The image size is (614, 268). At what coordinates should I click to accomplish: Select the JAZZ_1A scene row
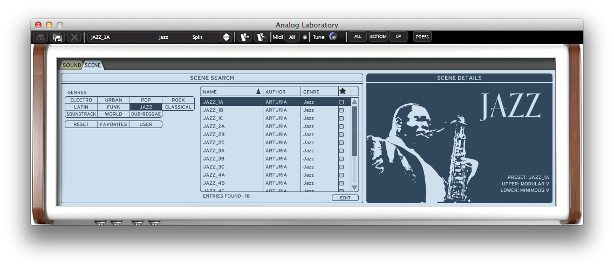(275, 102)
